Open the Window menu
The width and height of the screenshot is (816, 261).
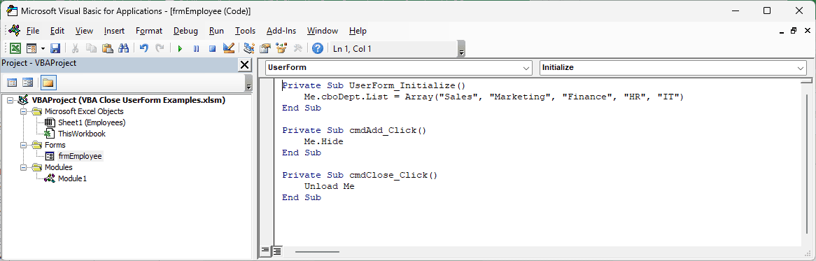[323, 31]
